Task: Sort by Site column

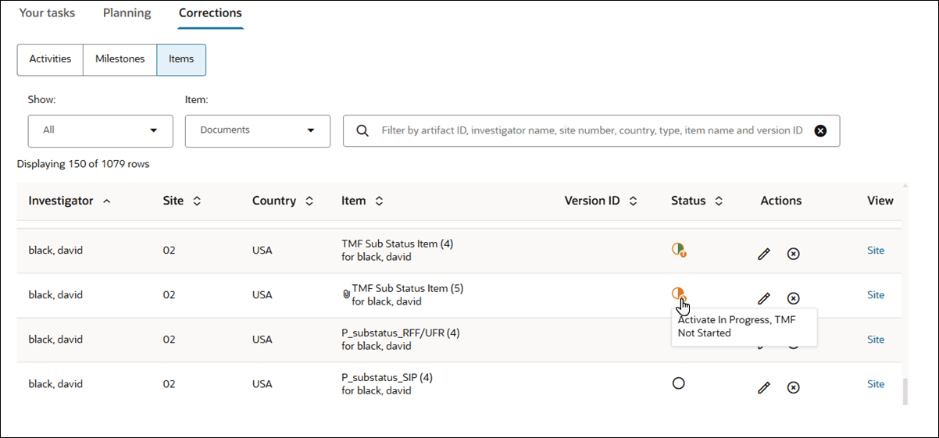Action: (197, 201)
